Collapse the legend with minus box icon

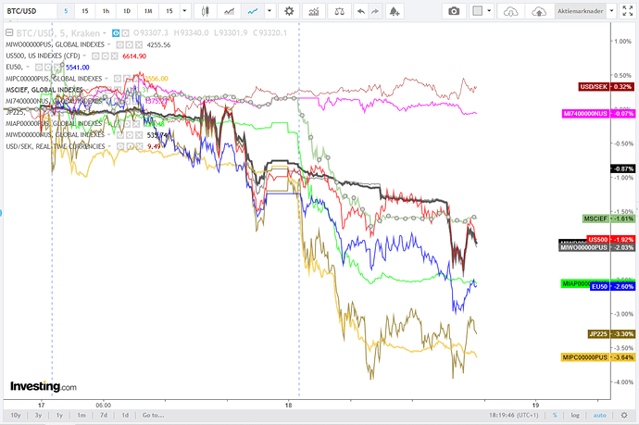click(x=9, y=32)
